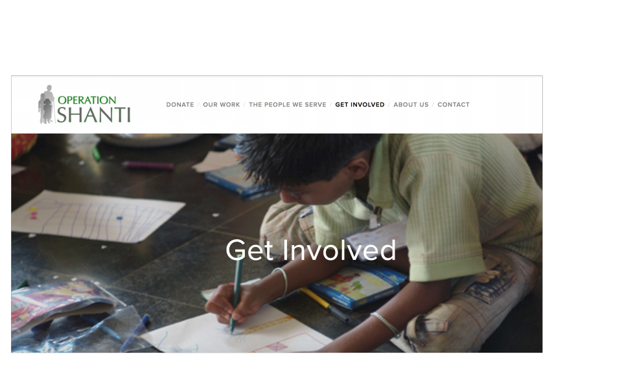
Task: Open THE PEOPLE WE SERVE menu item
Action: pyautogui.click(x=288, y=105)
